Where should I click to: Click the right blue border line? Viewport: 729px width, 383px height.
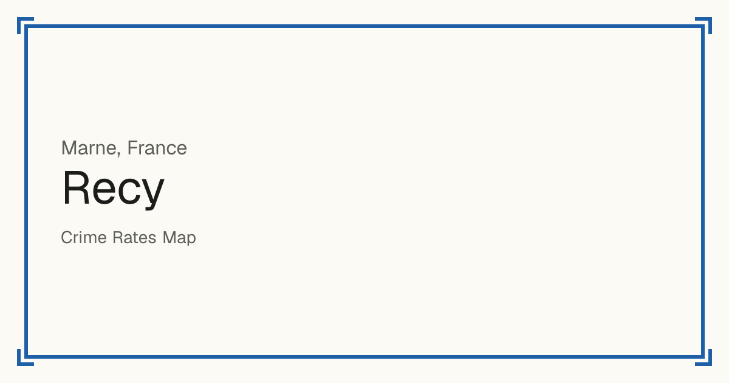[x=703, y=191]
